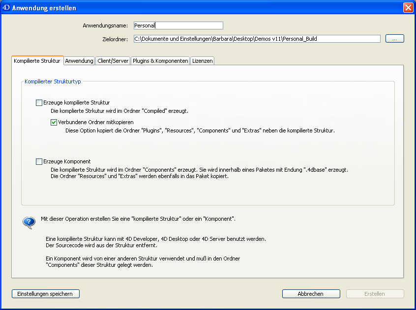The height and width of the screenshot is (310, 416).
Task: Select the Lizenzen tab
Action: pos(202,61)
